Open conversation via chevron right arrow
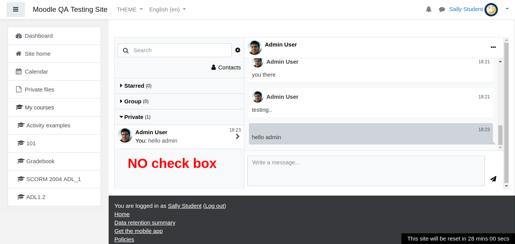 [x=237, y=136]
